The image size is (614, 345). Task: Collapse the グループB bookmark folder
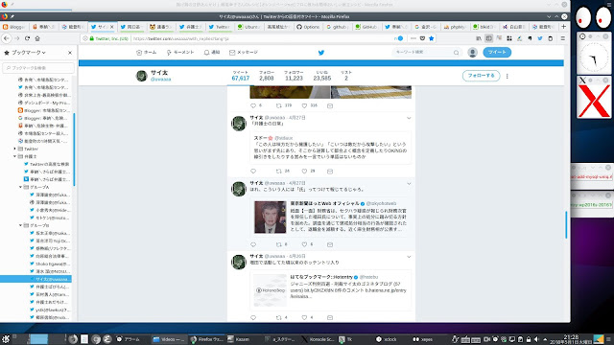[20, 225]
